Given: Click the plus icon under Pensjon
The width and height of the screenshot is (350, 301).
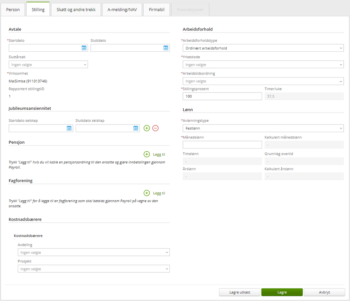Looking at the screenshot, I should [x=147, y=154].
